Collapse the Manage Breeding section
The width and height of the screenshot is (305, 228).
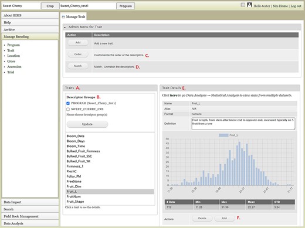(x=30, y=37)
